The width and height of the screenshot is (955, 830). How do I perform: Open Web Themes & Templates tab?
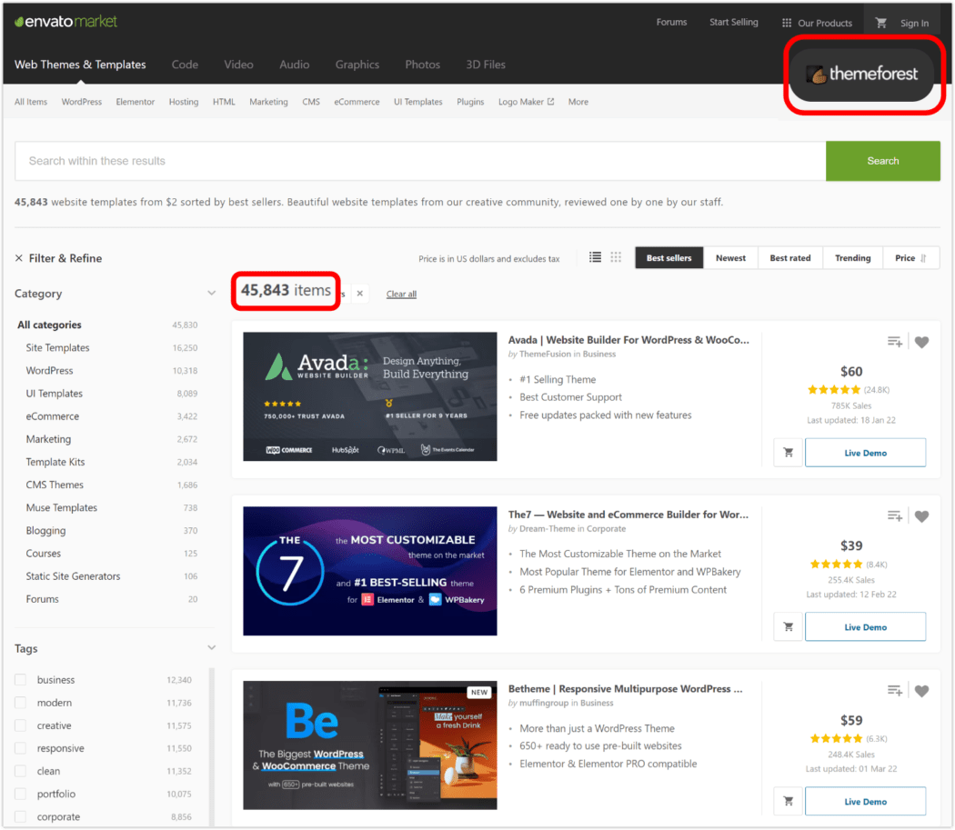[80, 65]
